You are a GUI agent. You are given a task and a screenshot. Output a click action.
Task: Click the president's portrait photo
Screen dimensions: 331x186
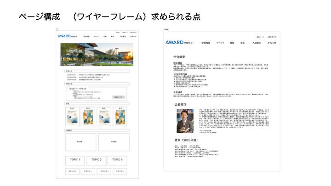(x=185, y=121)
